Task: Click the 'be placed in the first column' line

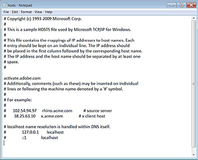Action: pyautogui.click(x=73, y=51)
